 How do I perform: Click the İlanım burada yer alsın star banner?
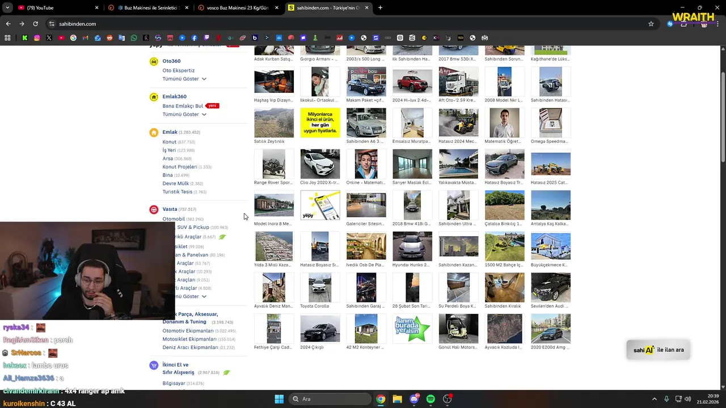click(x=412, y=329)
